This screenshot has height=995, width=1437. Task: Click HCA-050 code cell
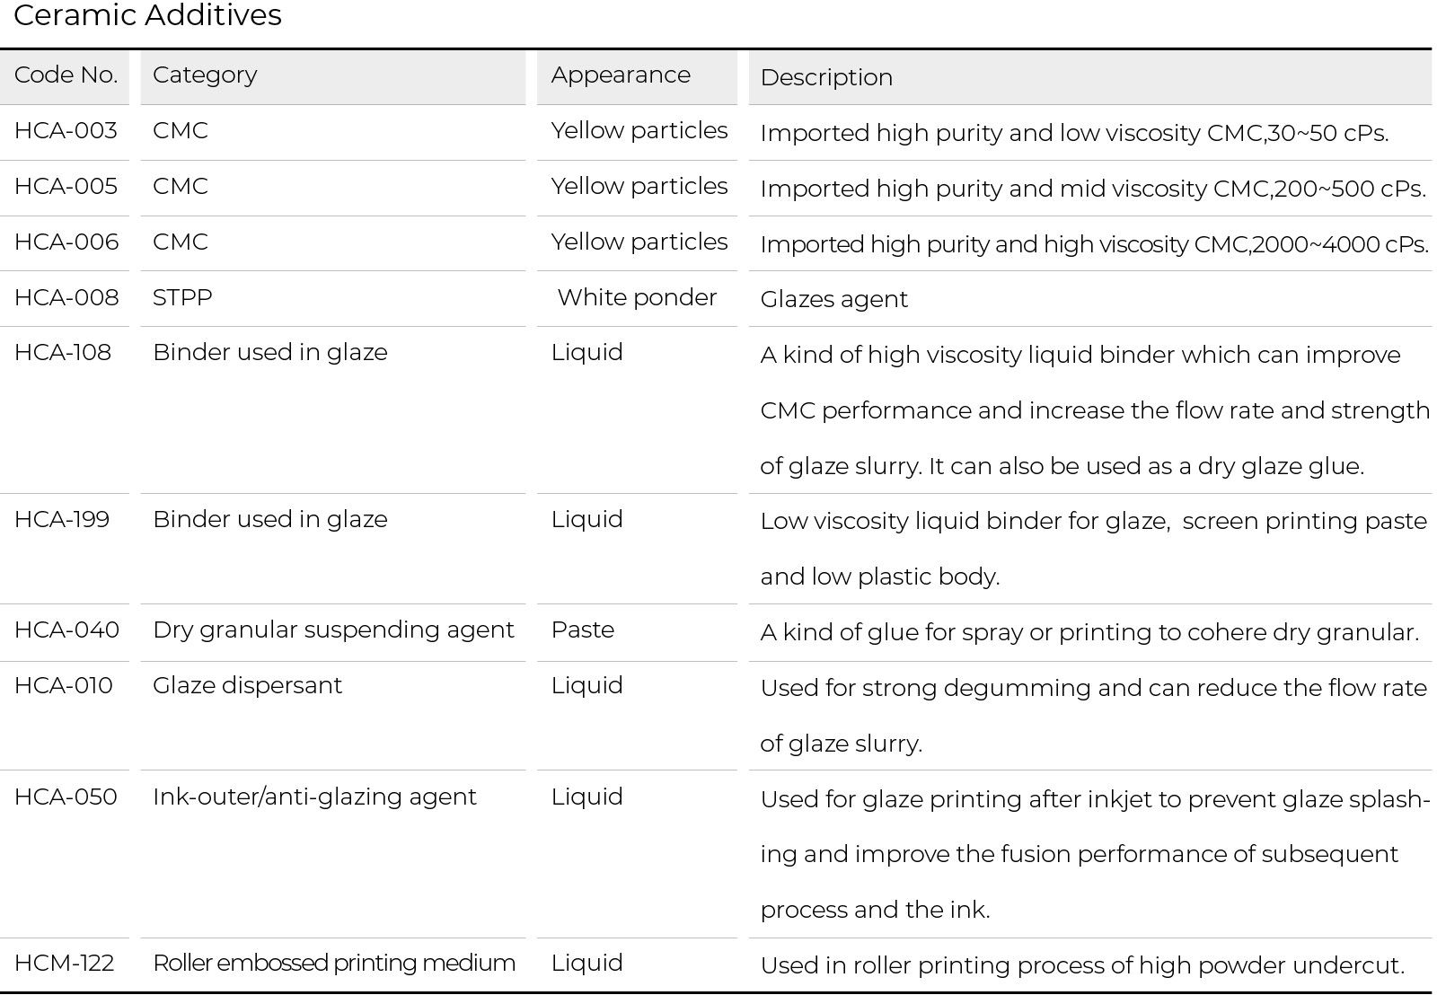tap(66, 797)
